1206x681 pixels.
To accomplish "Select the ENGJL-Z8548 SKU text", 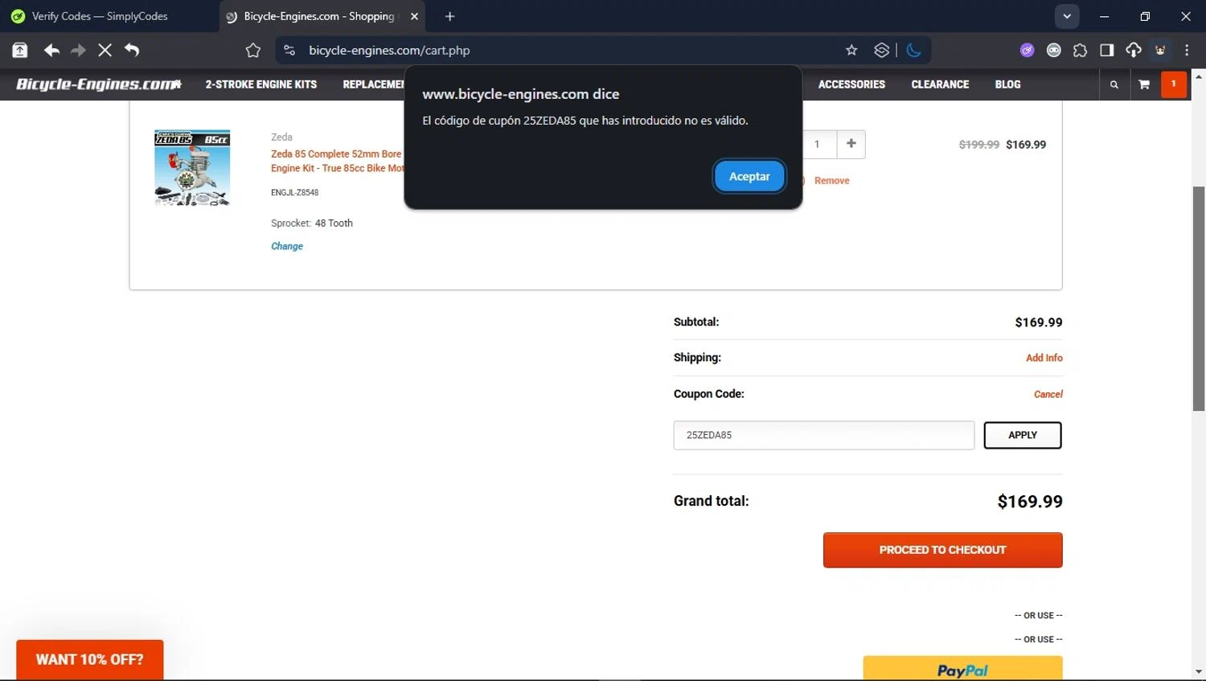I will [294, 193].
